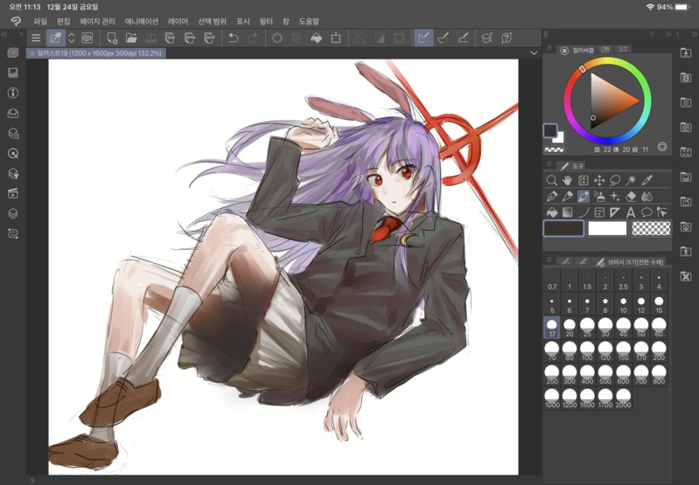Screen dimensions: 699x485
Task: Toggle Snap to Grid
Action: click(x=463, y=38)
